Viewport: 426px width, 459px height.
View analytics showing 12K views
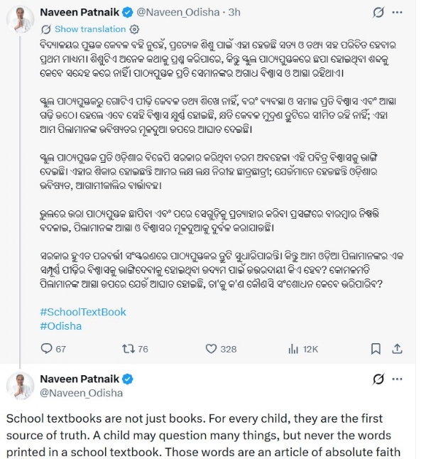point(293,349)
